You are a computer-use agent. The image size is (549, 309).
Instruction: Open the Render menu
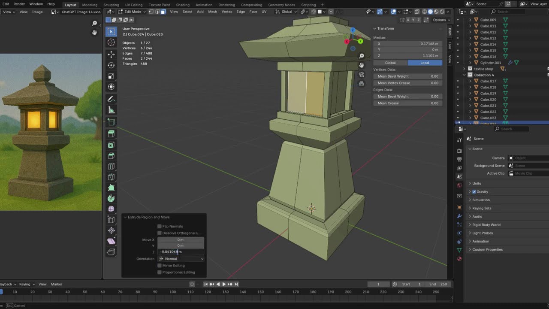tap(19, 4)
